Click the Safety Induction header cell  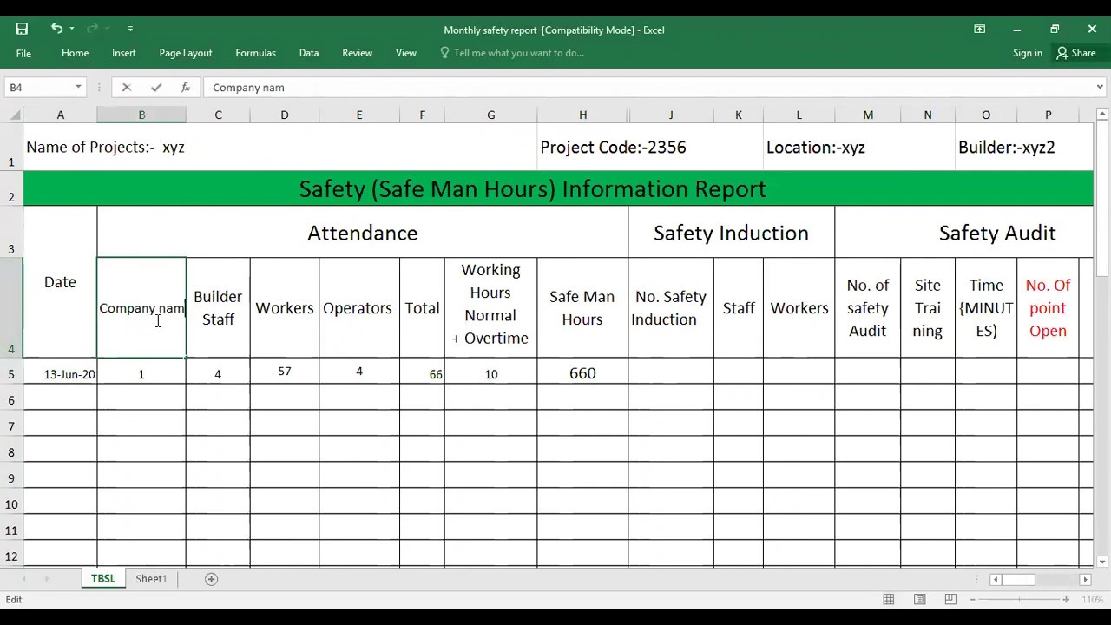coord(731,233)
